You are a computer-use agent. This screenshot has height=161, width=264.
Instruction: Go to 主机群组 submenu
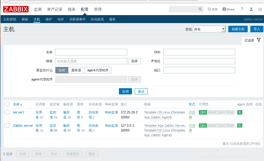[10, 19]
